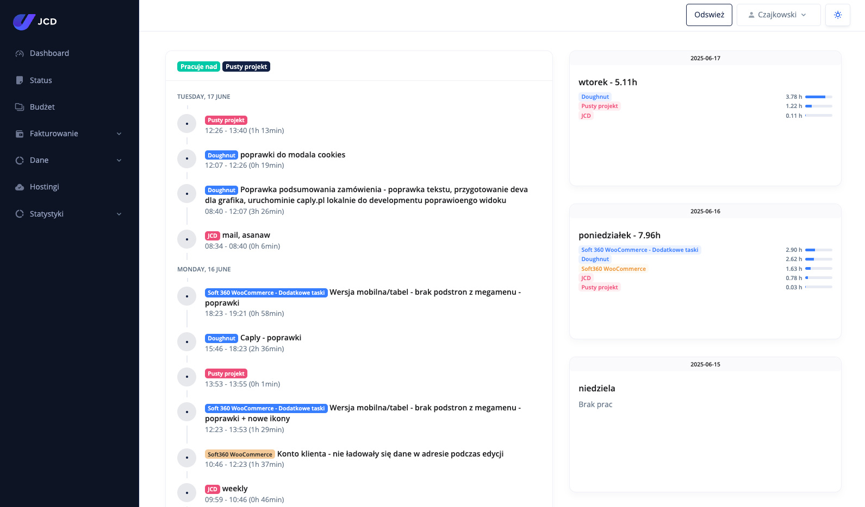Screen dimensions: 865x507
Task: Click the Statystyki circle icon
Action: click(x=20, y=214)
